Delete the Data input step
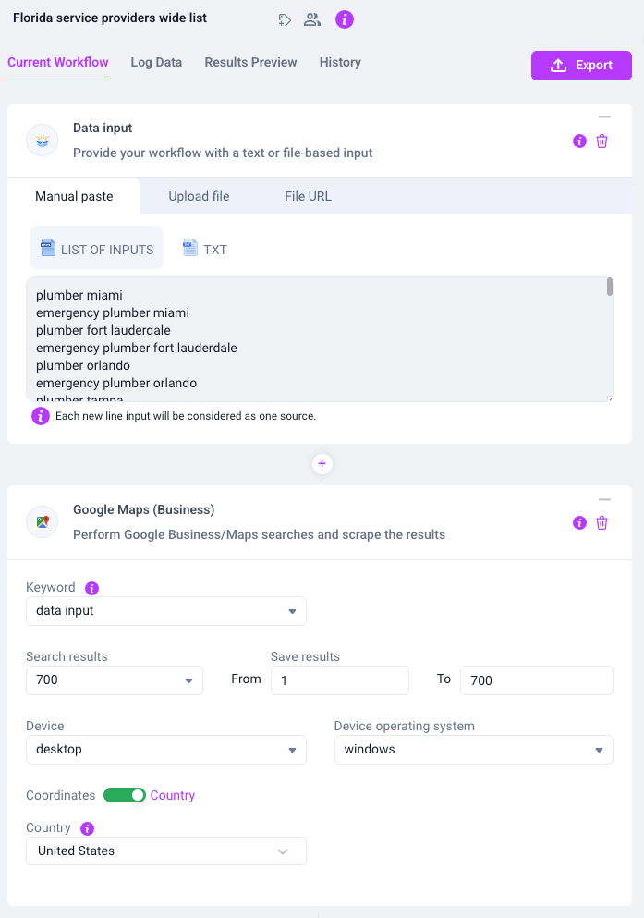The height and width of the screenshot is (918, 644). (601, 141)
